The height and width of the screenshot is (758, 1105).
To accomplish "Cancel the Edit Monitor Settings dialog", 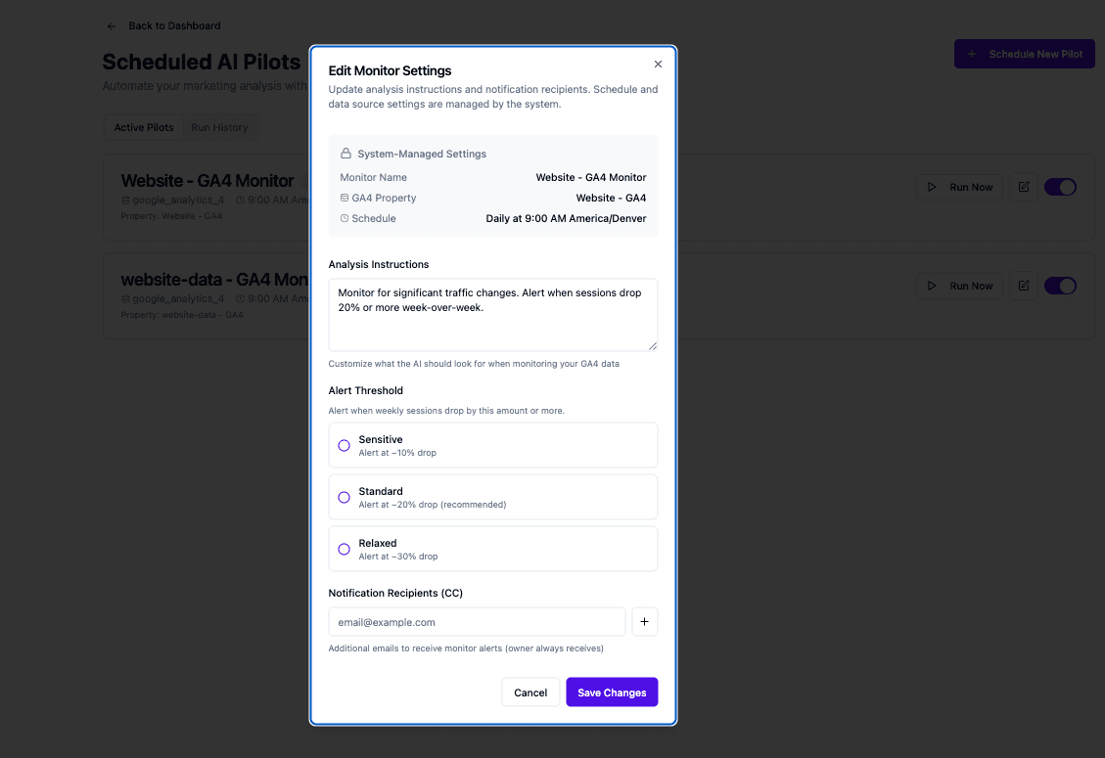I will coord(530,691).
